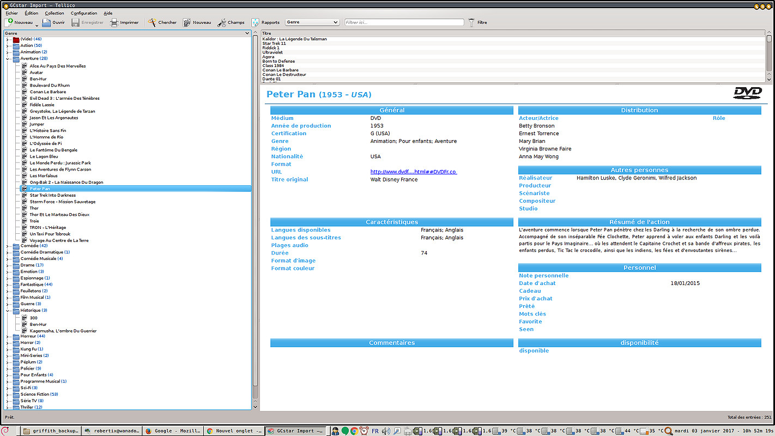775x436 pixels.
Task: Switch to Google Mozilla Firefox taskbar window
Action: coord(173,431)
